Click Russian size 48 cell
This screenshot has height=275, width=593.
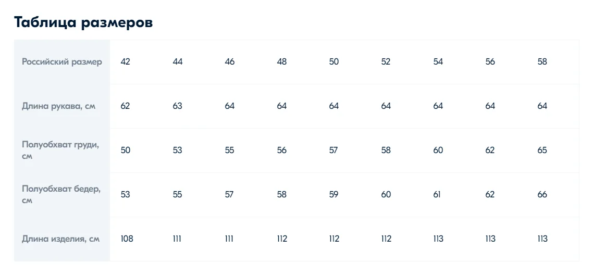[x=282, y=61]
